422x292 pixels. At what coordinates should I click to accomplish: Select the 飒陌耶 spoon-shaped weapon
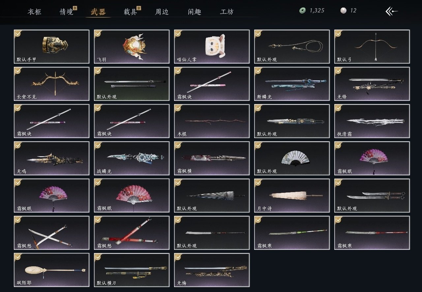(x=51, y=270)
